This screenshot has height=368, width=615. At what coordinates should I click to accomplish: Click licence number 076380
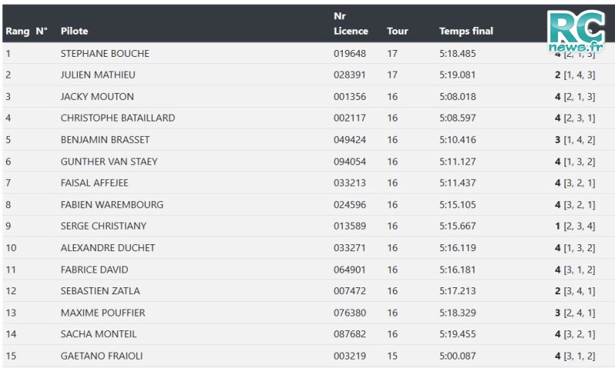(350, 313)
